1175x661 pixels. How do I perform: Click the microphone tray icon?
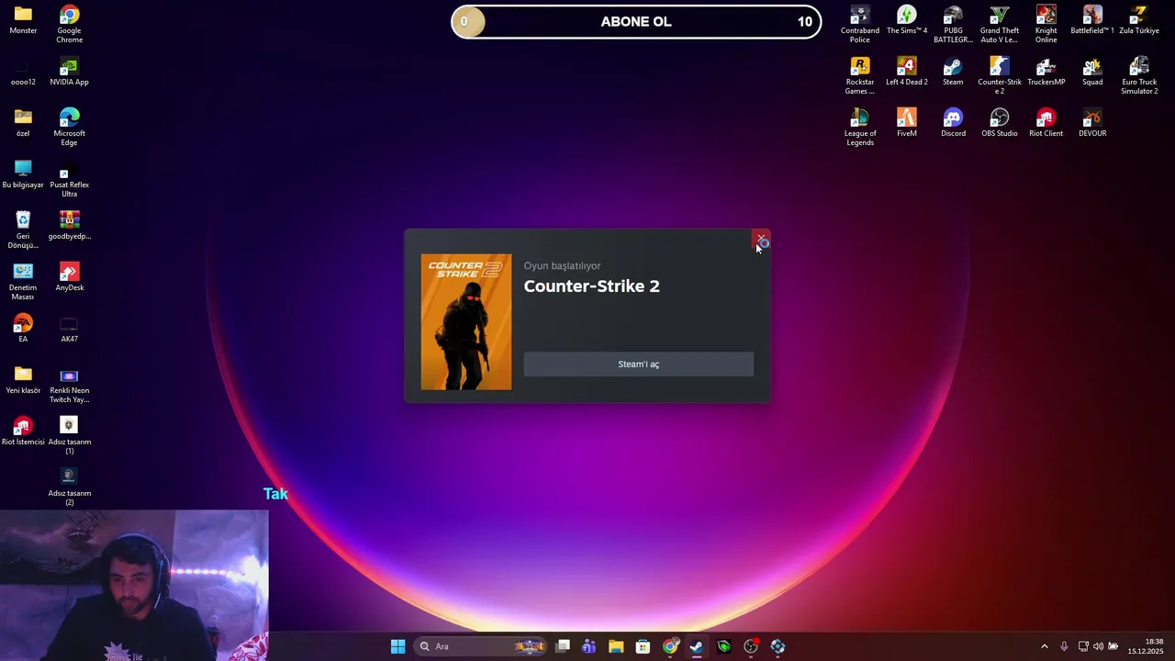[x=1064, y=646]
